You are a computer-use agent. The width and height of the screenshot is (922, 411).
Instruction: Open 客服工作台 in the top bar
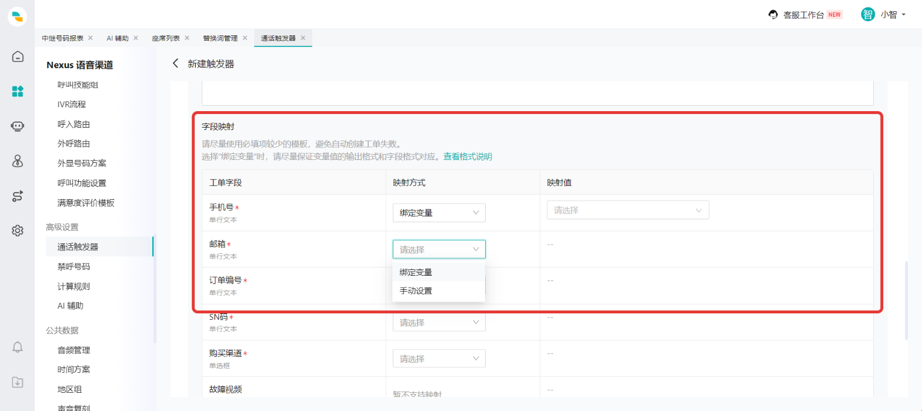(x=803, y=15)
